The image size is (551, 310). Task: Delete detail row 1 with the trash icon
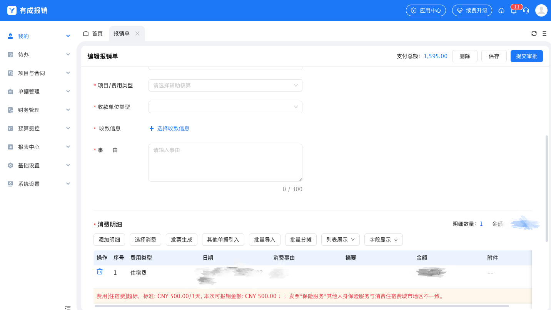point(100,272)
